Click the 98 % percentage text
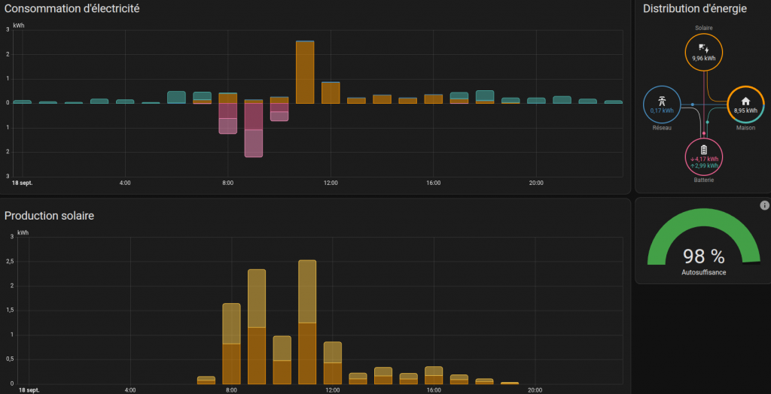The image size is (771, 394). pos(703,256)
